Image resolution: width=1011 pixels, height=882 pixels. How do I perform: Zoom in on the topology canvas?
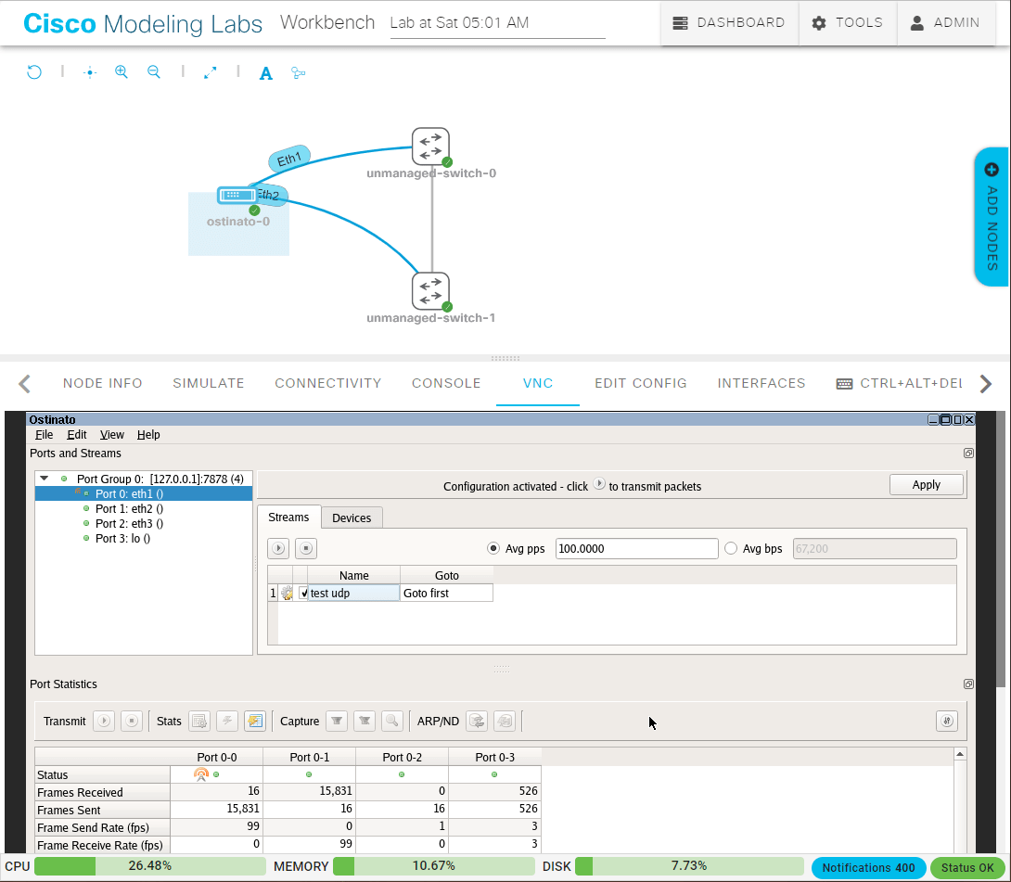(122, 72)
